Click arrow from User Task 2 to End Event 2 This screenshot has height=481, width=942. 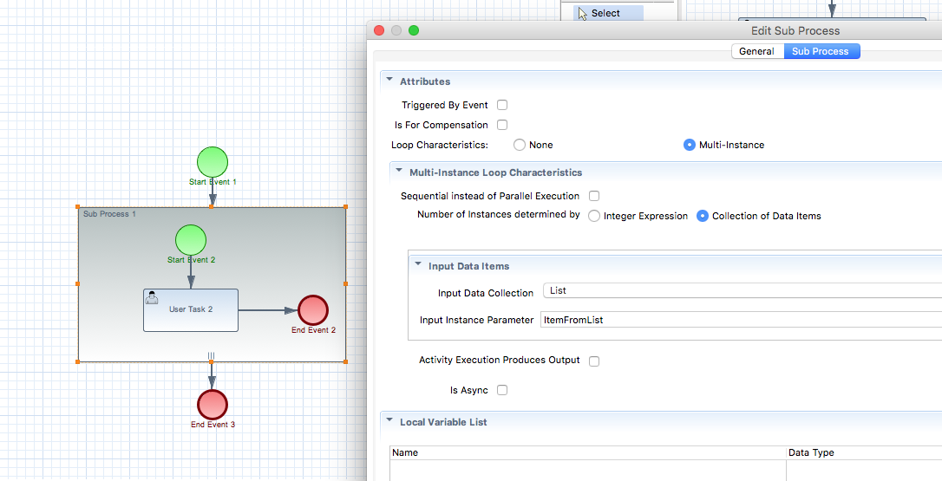(x=268, y=310)
